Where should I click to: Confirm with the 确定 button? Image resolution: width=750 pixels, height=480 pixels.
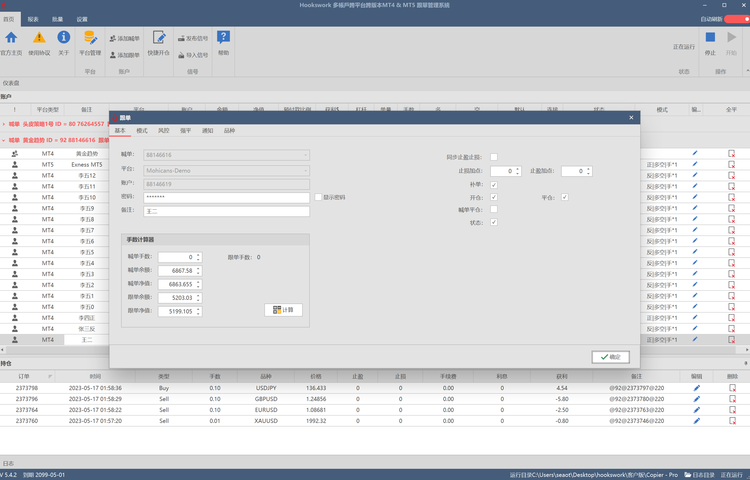[610, 357]
